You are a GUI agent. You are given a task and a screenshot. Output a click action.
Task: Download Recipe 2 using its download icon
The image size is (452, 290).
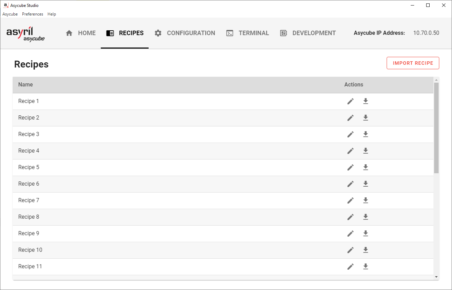point(366,118)
